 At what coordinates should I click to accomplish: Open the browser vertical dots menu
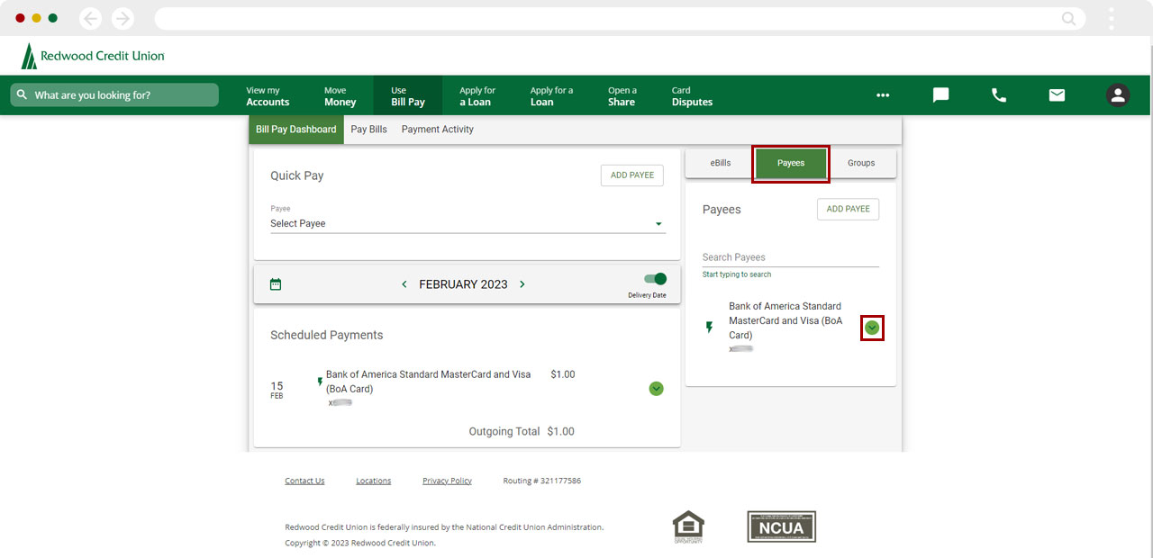[1112, 18]
